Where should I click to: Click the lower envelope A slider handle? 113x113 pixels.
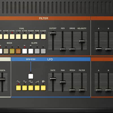point(99,90)
